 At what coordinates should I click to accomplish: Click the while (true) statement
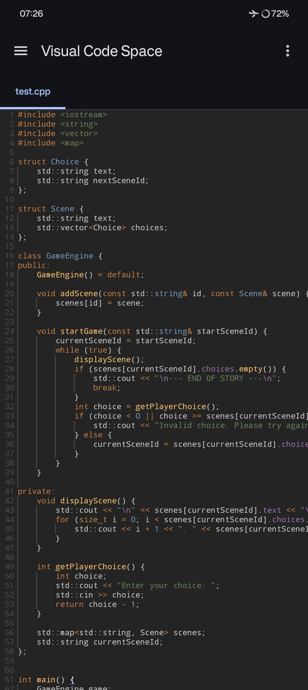pyautogui.click(x=88, y=350)
